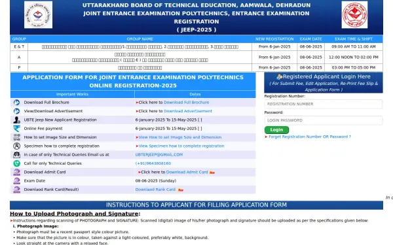Click the UBTERJEEP@GMAIL.COM email link
Image resolution: width=393 pixels, height=245 pixels.
(x=159, y=155)
